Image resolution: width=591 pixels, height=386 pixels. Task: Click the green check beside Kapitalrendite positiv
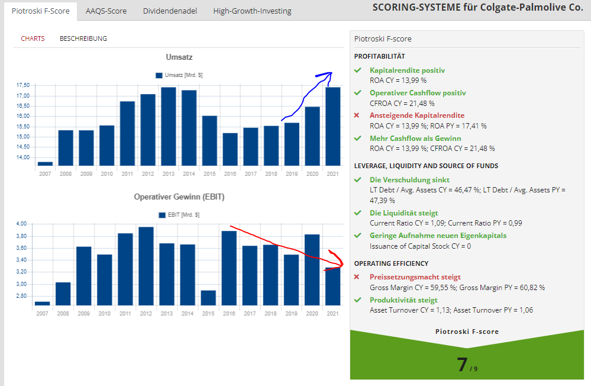(x=358, y=70)
